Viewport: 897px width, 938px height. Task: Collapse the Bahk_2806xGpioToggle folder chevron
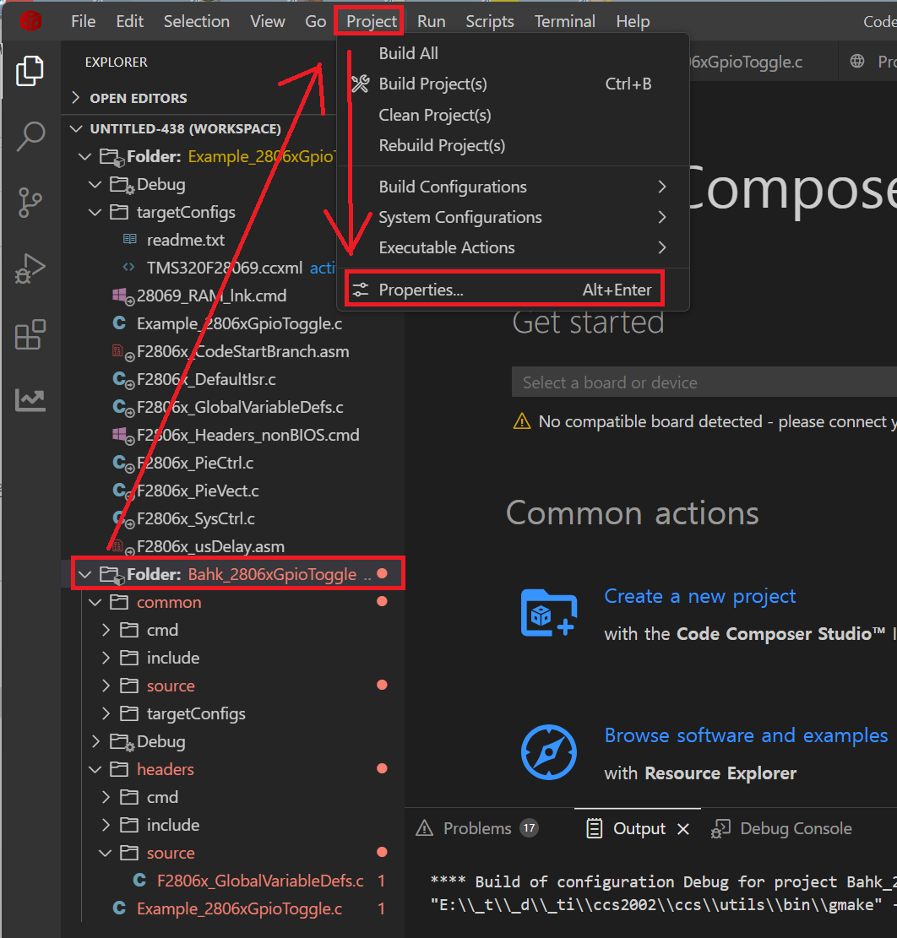coord(85,575)
